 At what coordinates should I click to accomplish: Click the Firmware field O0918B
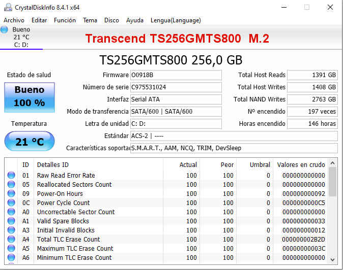[x=176, y=75]
